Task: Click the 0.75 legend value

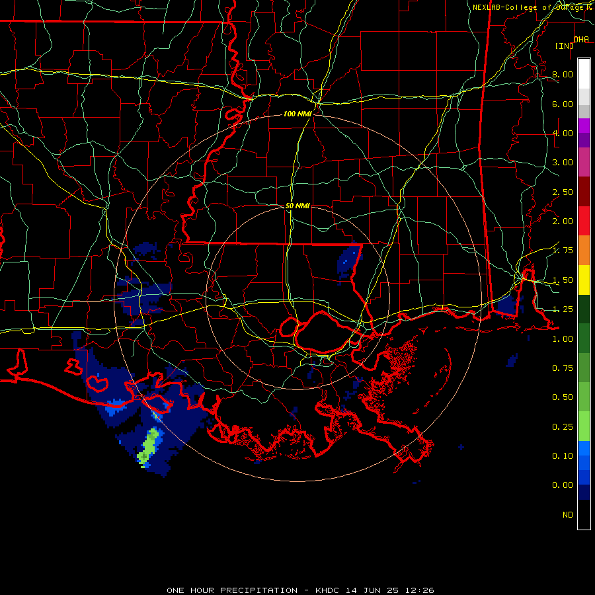Action: click(x=563, y=368)
